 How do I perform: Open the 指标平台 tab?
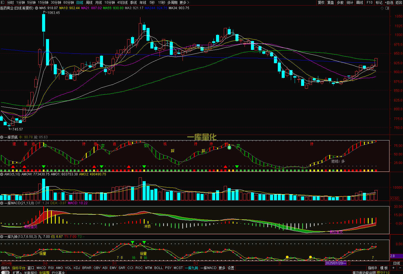(x=19, y=268)
